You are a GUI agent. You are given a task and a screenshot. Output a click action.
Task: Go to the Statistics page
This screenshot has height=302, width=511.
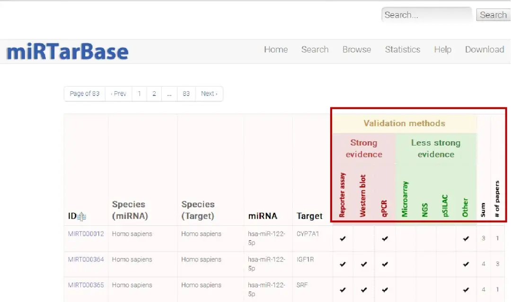[x=402, y=50]
